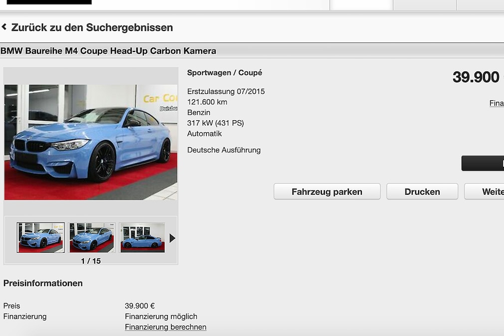Image resolution: width=504 pixels, height=336 pixels.
Task: Select the third side-view gallery thumbnail
Action: click(x=142, y=238)
